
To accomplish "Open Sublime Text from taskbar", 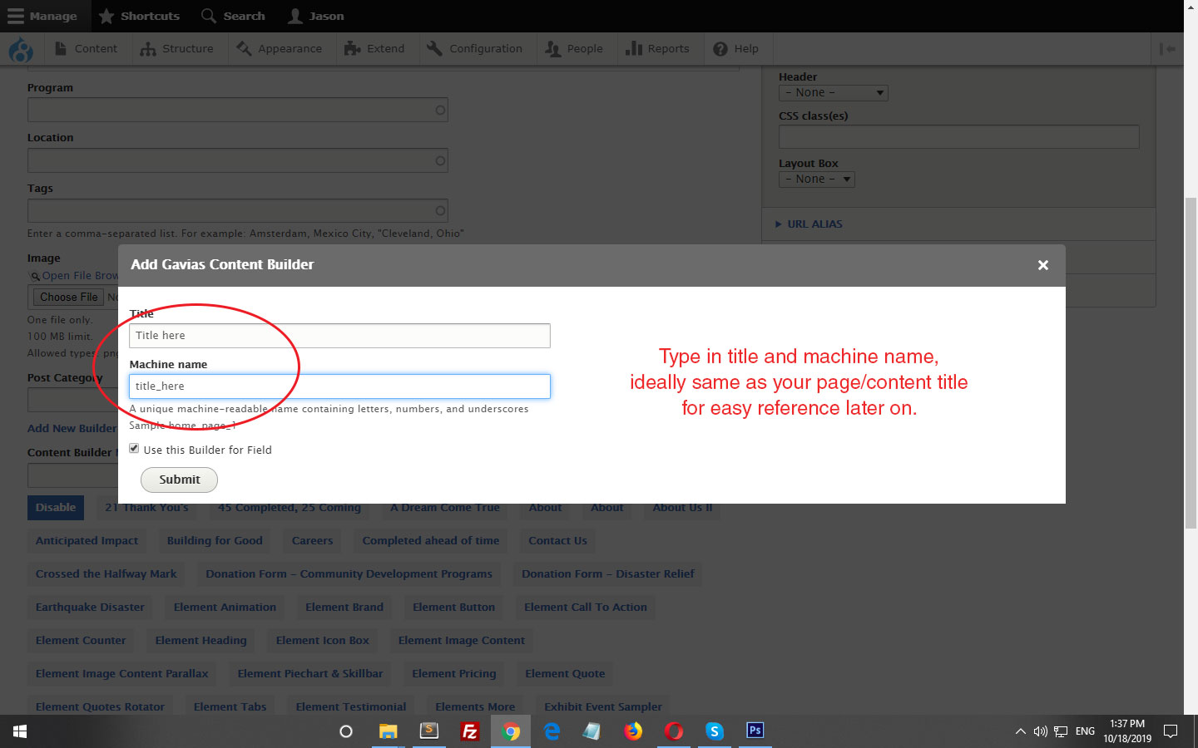I will 429,731.
